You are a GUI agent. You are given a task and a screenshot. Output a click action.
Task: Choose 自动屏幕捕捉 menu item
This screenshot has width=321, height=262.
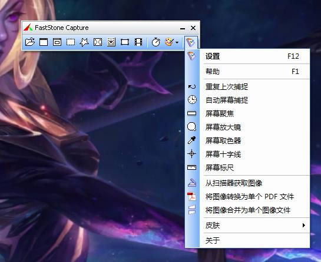tap(247, 100)
